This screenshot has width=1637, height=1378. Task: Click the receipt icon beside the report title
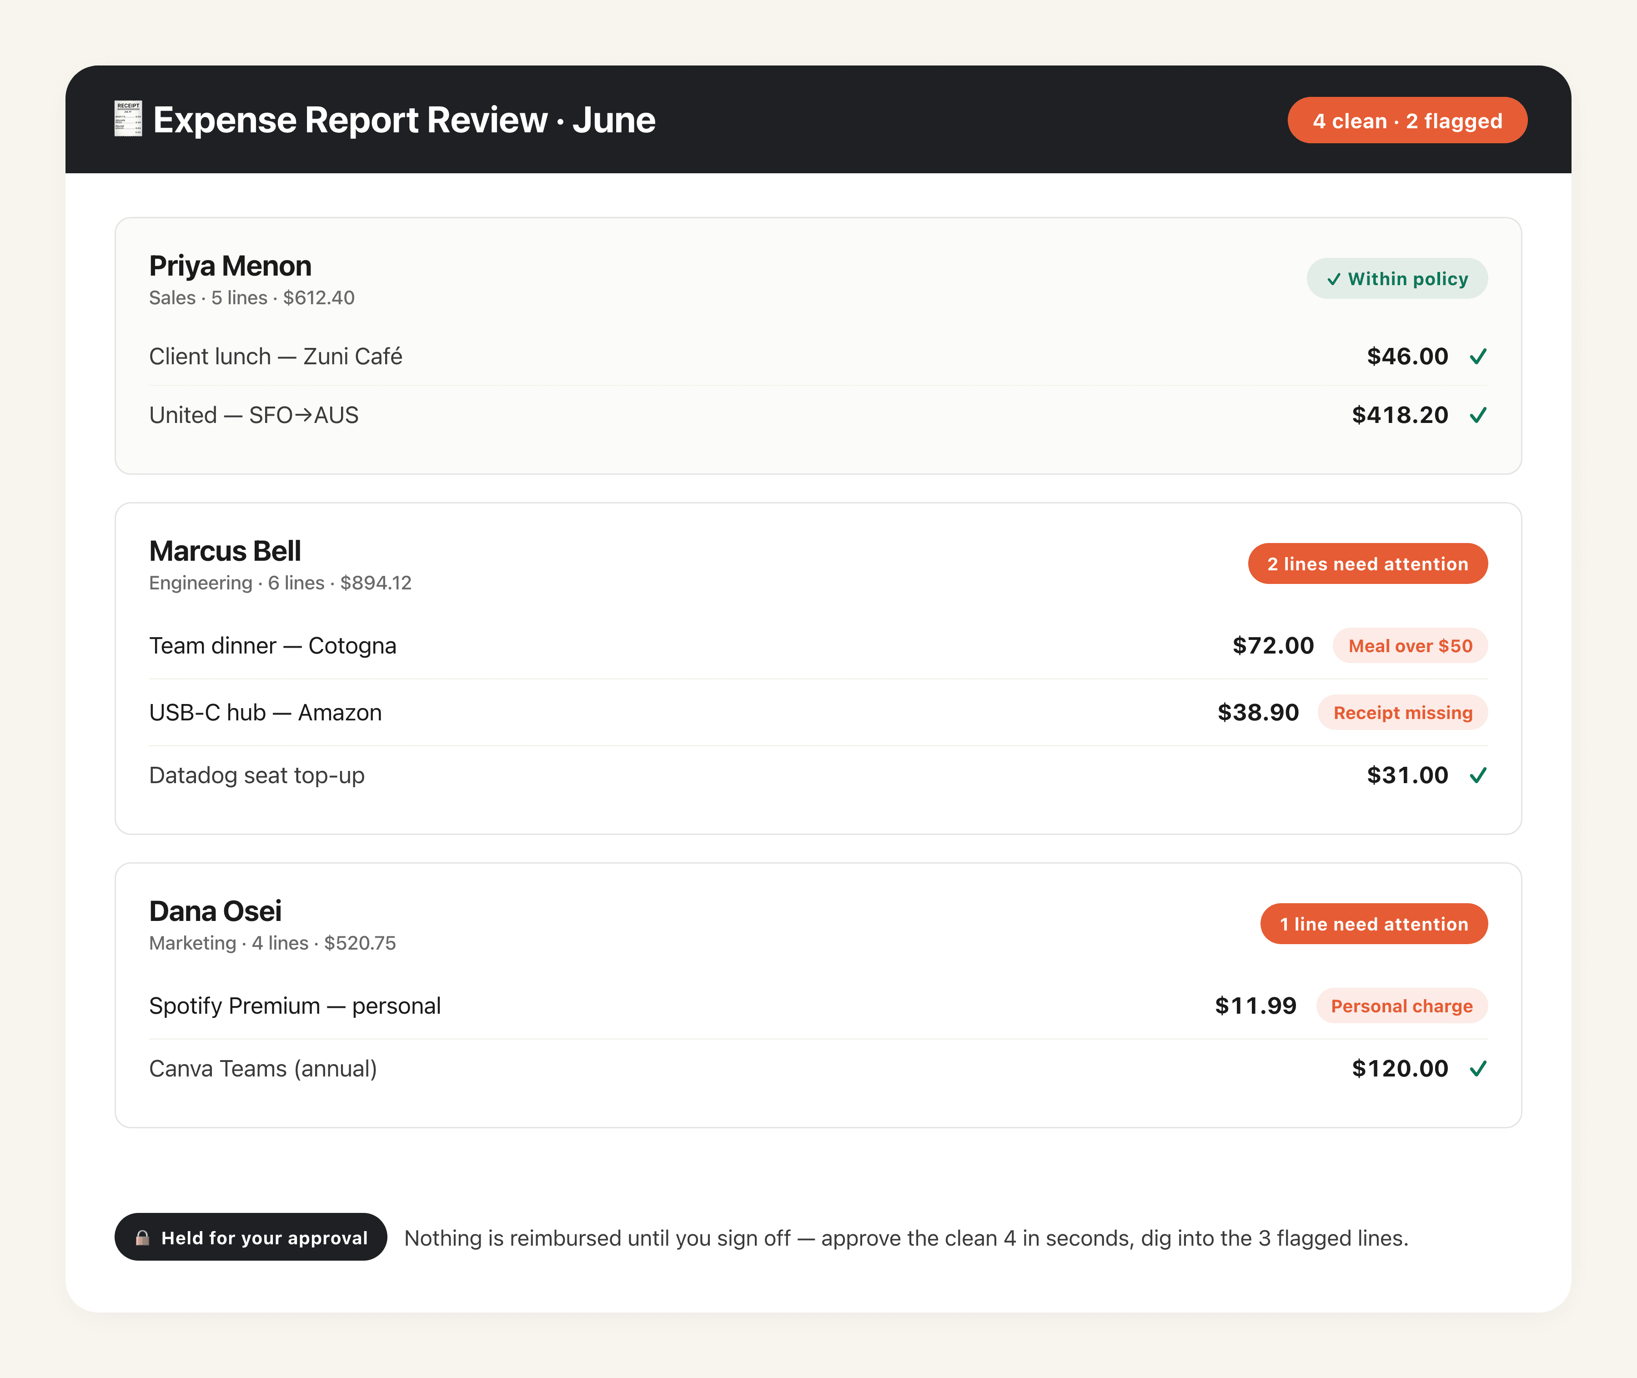tap(128, 119)
